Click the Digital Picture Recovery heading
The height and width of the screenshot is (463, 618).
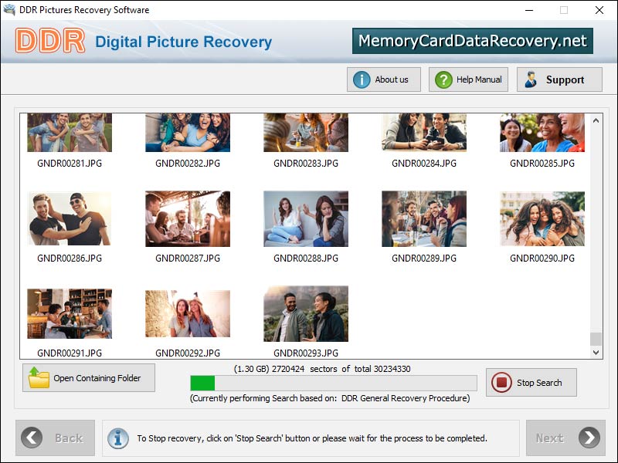[x=183, y=42]
